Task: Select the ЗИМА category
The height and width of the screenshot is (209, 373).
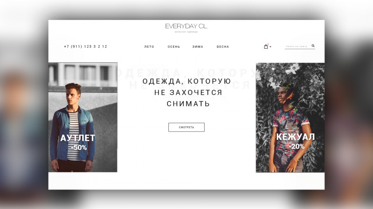Action: (198, 47)
